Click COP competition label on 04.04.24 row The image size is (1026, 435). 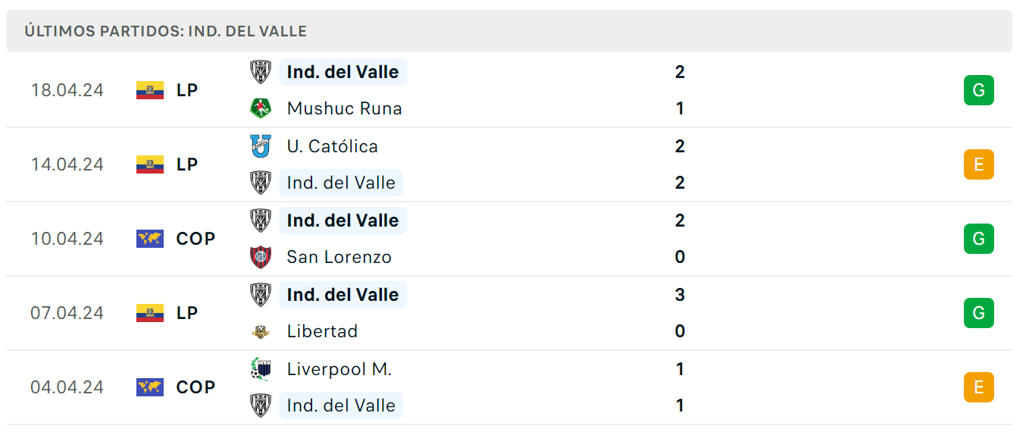point(196,387)
